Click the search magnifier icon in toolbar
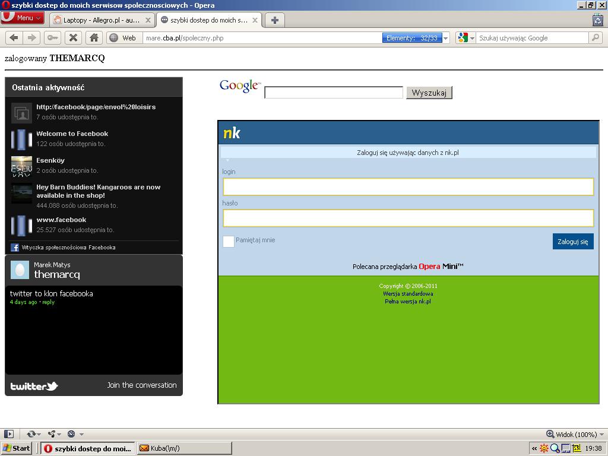Viewport: 608px width, 456px height. [x=595, y=38]
